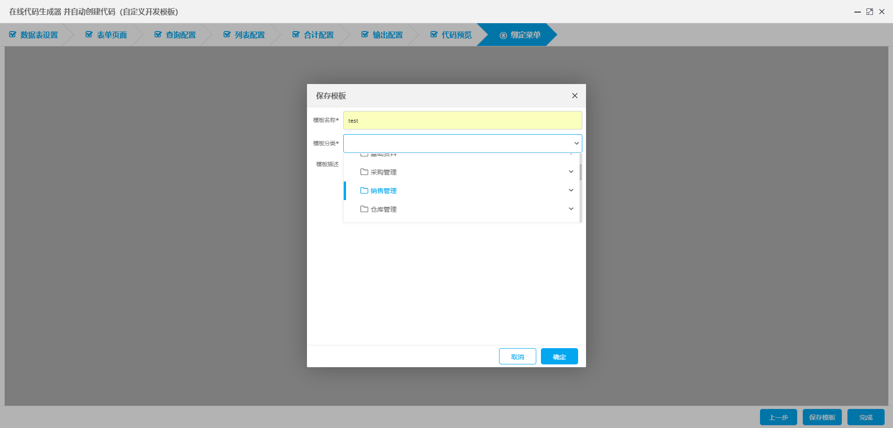
Task: Click the folder icon next to 仓库管理
Action: 364,209
